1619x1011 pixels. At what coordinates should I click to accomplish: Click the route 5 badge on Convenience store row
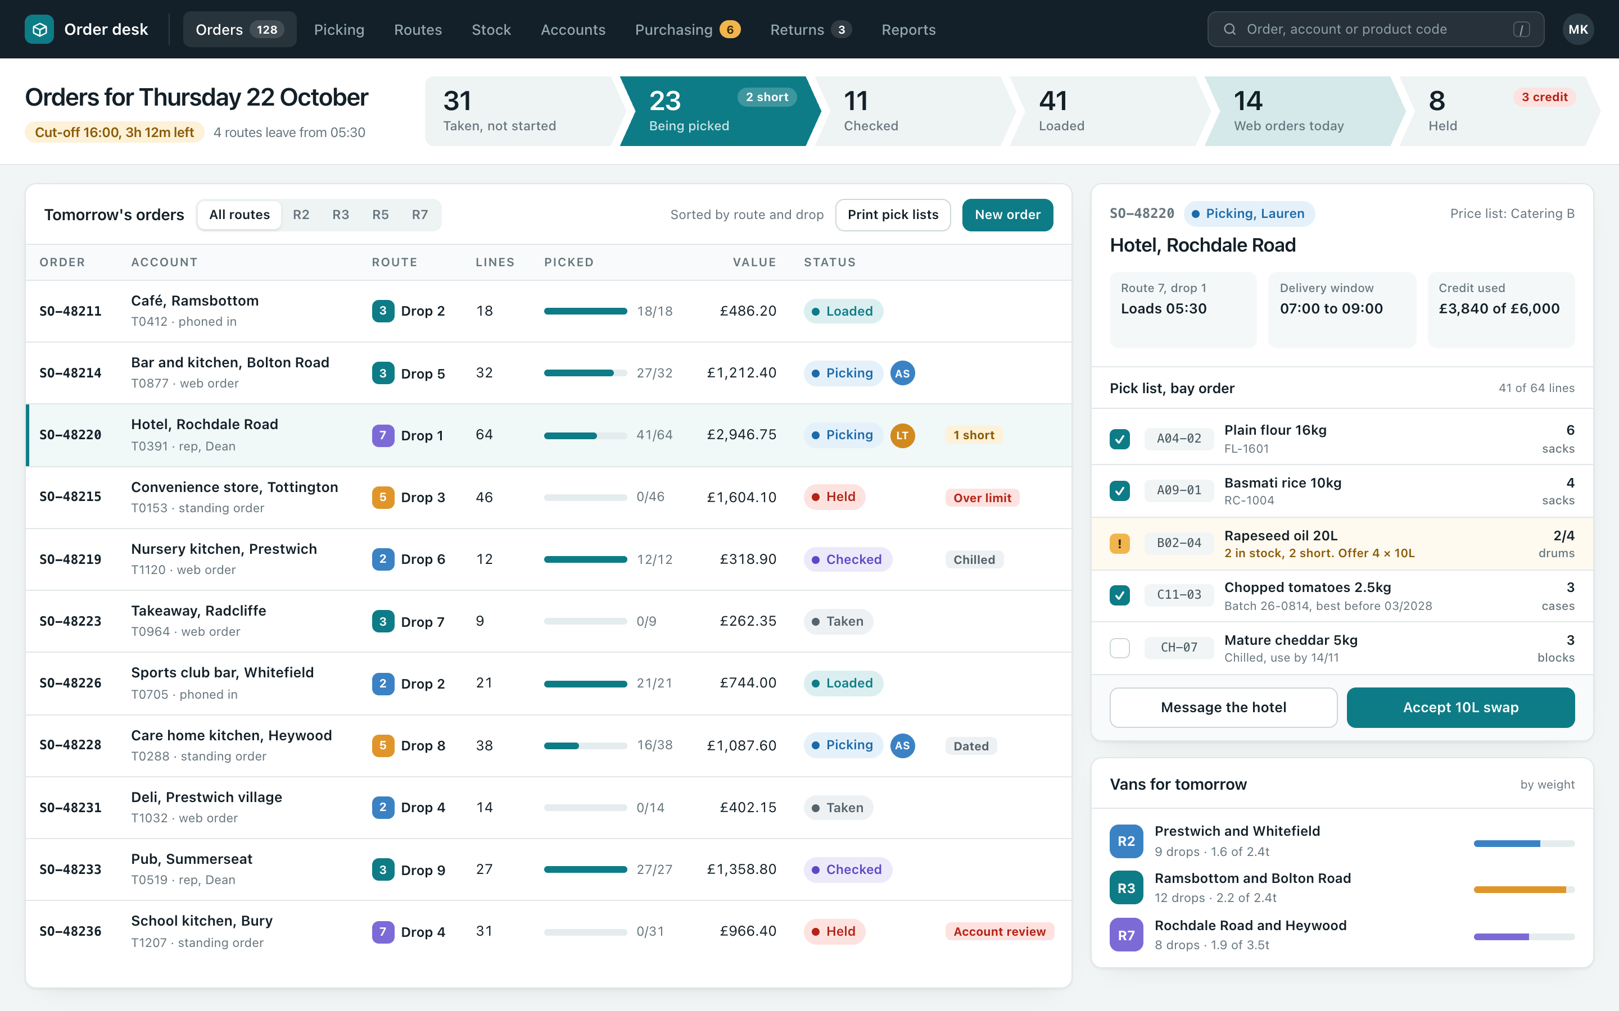383,498
